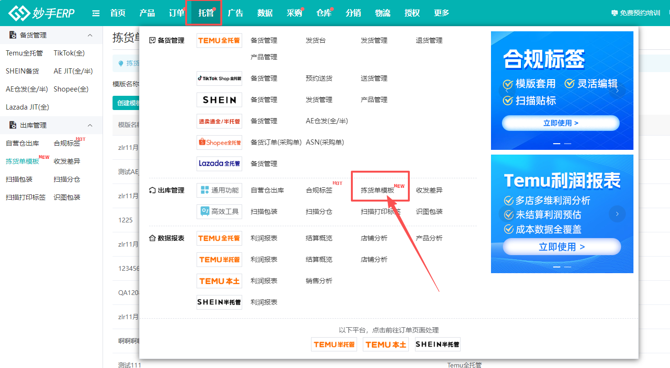Open 利润报表 in the SHEIN半托管 row
This screenshot has width=670, height=368.
point(264,302)
